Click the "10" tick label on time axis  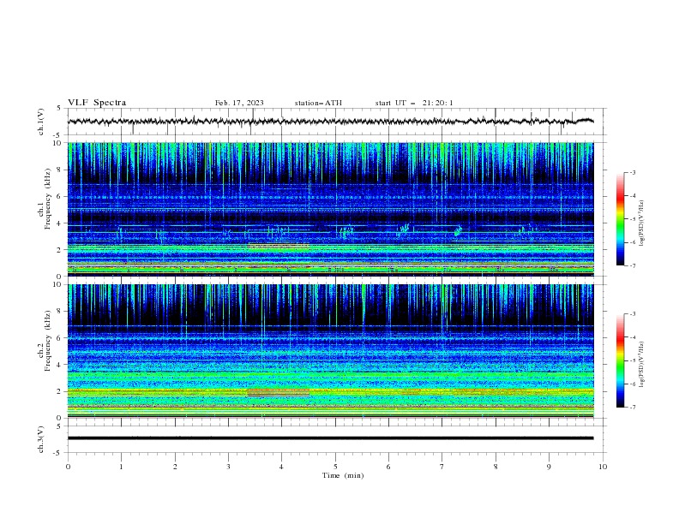[603, 467]
